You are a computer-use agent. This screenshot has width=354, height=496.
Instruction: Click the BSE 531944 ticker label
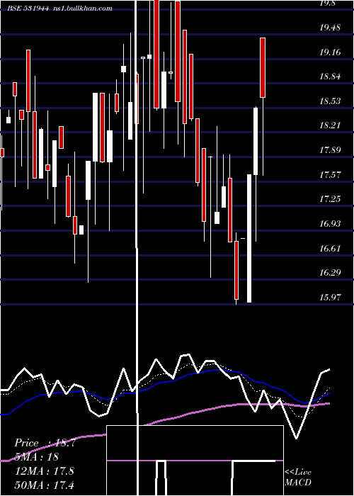click(28, 9)
